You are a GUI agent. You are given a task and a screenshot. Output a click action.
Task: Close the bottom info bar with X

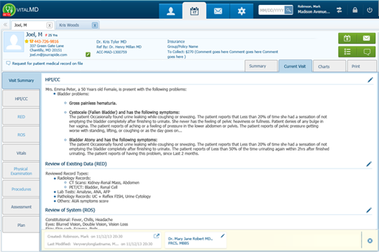pos(370,241)
